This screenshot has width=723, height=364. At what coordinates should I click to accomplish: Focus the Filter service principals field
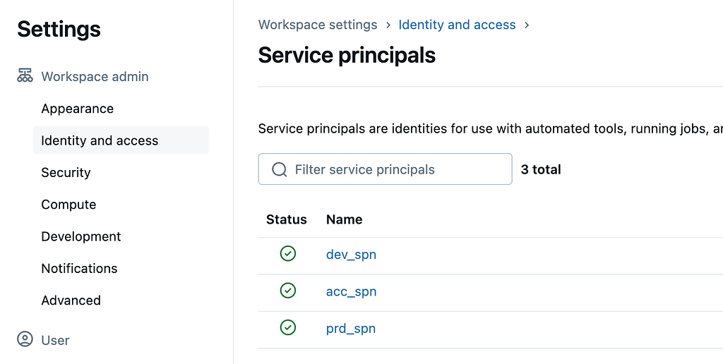[x=385, y=169]
